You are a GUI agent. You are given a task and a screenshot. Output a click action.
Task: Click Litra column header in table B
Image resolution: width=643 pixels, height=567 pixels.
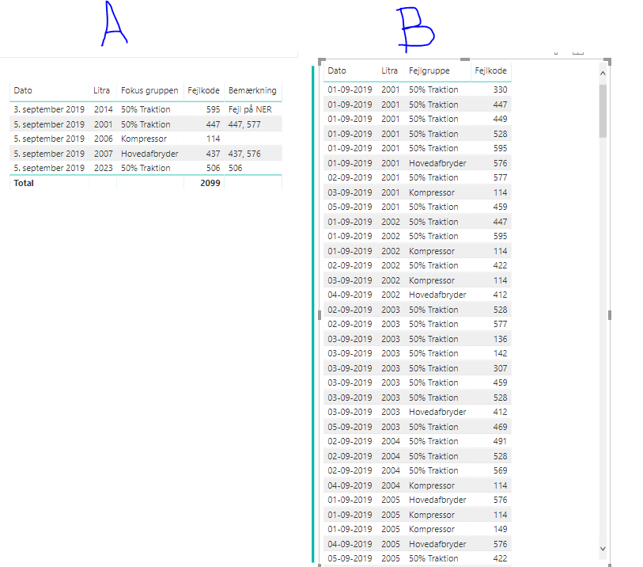[x=390, y=70]
